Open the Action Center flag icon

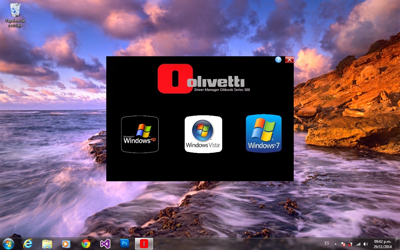(343, 244)
